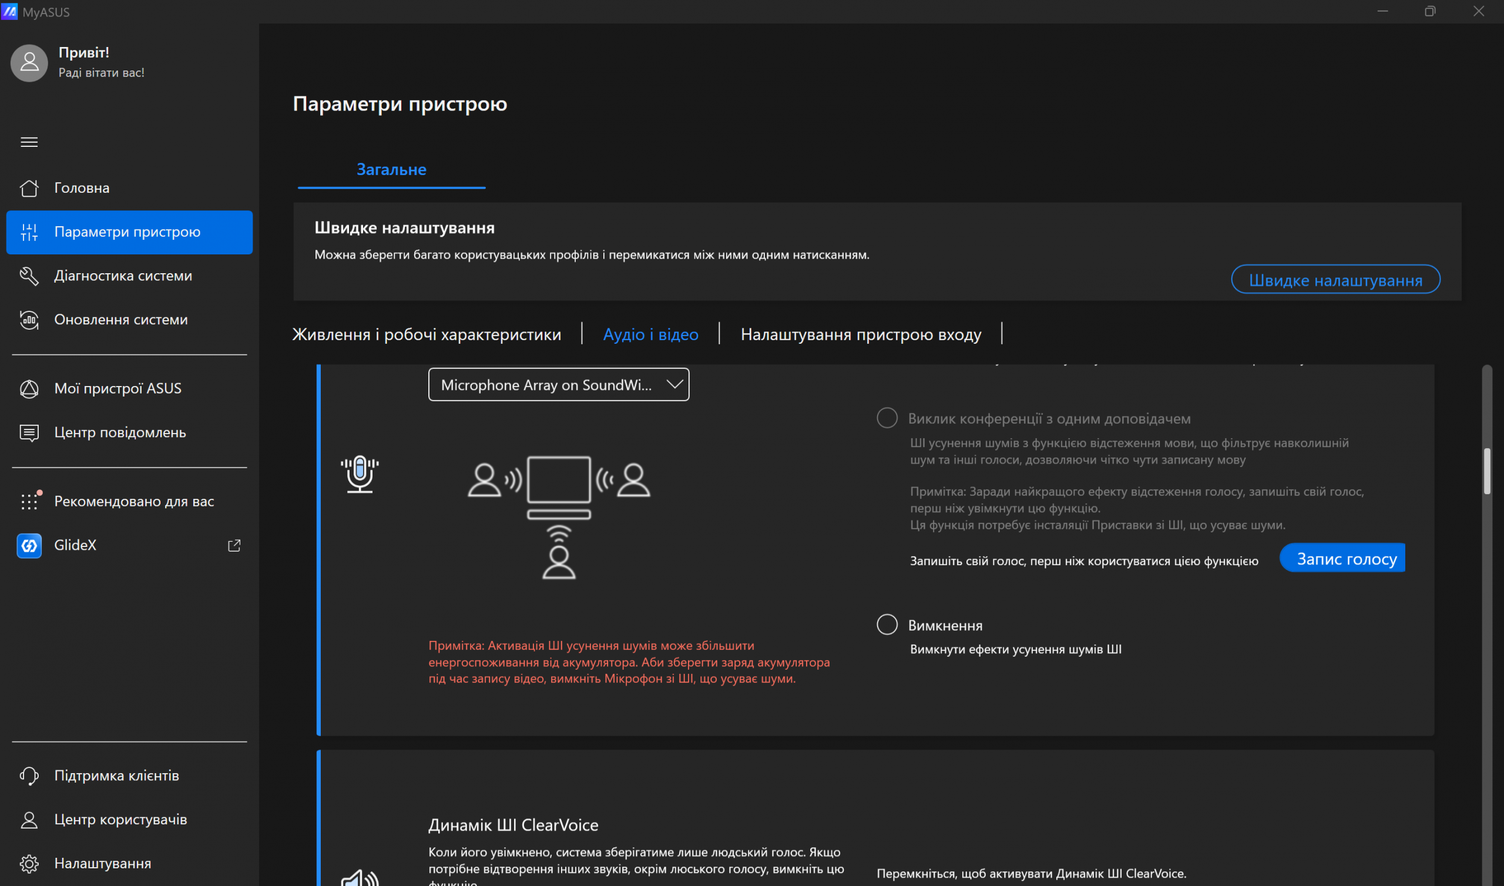Select the Вимкнення radio option
Viewport: 1504px width, 886px height.
(887, 625)
